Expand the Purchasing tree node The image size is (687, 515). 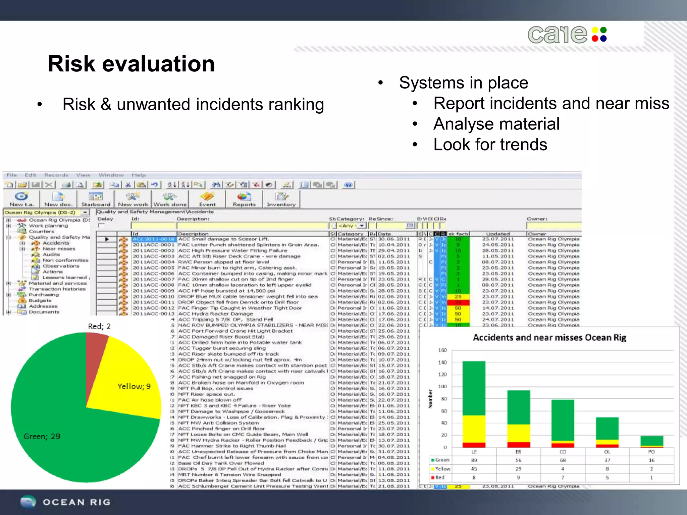coord(8,295)
